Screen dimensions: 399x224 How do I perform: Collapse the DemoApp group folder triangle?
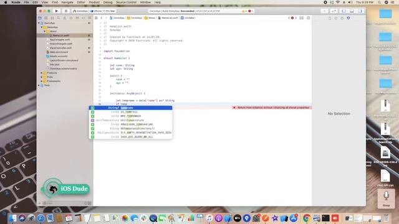tap(42, 27)
